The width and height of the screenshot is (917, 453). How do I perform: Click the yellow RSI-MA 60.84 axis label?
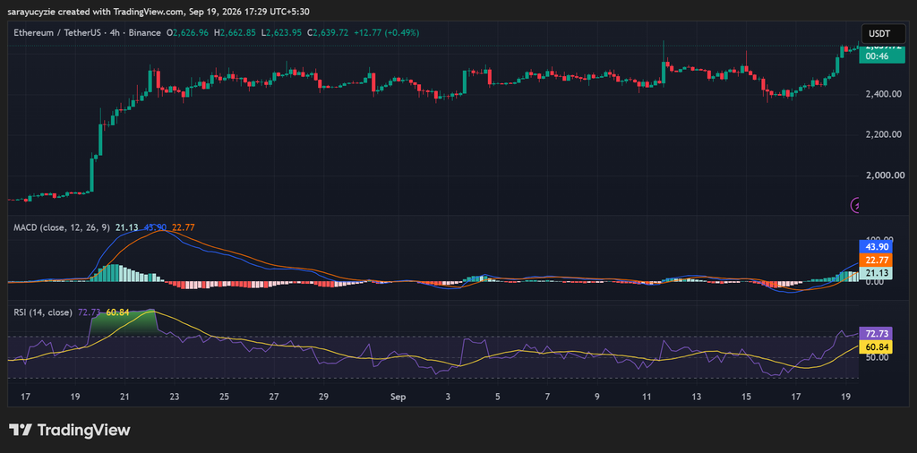[876, 347]
